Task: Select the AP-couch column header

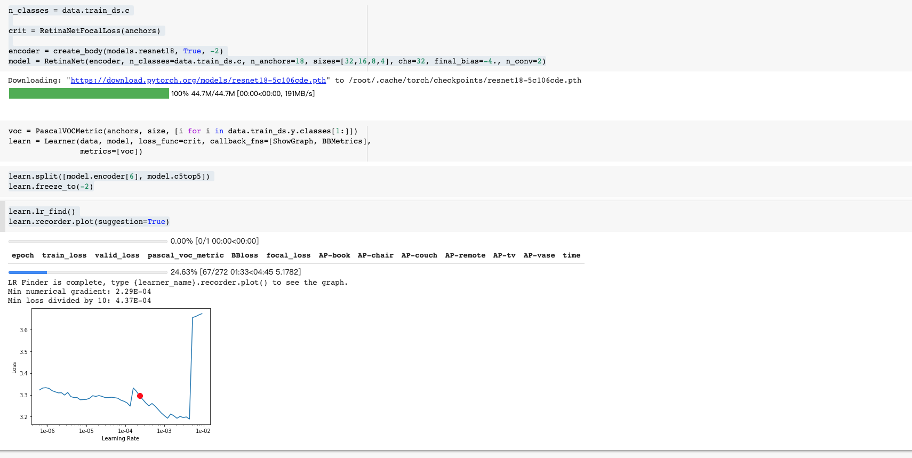Action: (x=419, y=255)
